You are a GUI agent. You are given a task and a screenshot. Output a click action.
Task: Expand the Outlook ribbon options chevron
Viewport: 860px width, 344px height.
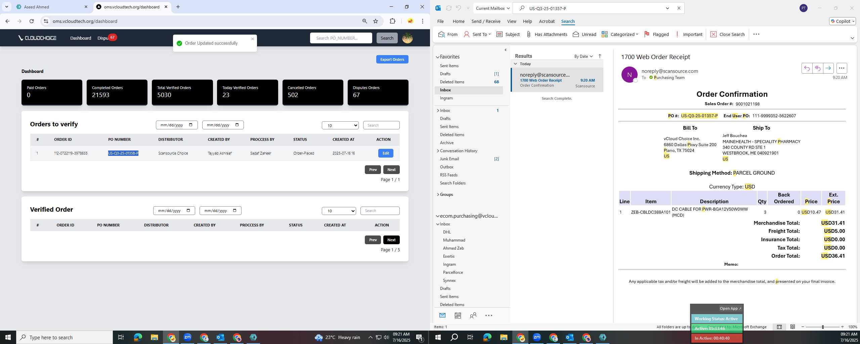point(852,38)
